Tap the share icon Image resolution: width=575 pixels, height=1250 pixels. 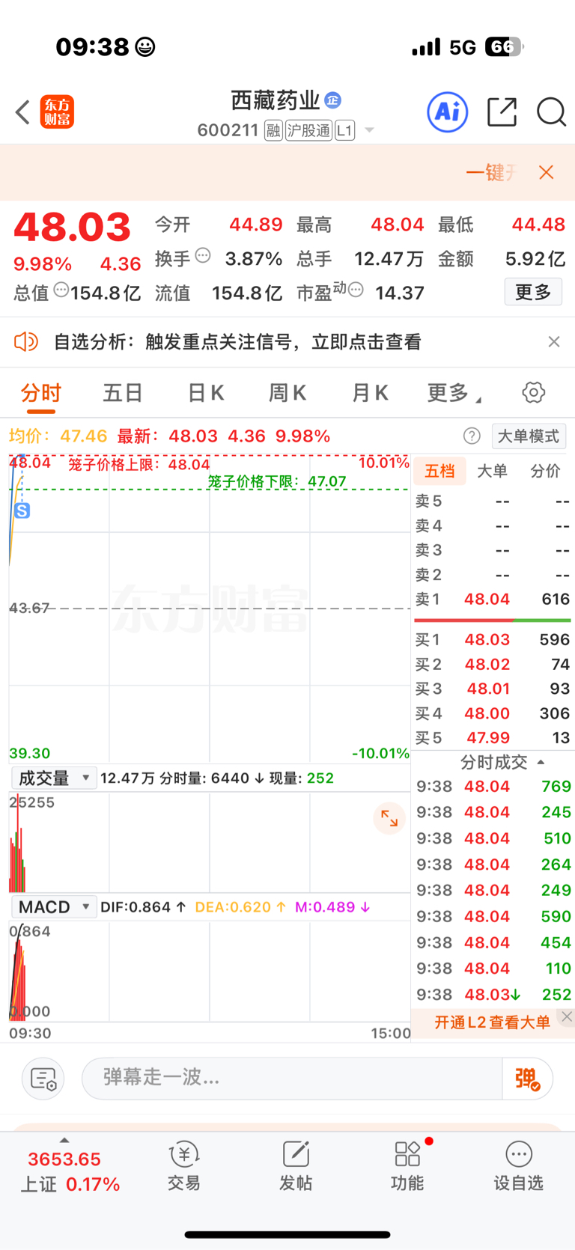pos(502,112)
